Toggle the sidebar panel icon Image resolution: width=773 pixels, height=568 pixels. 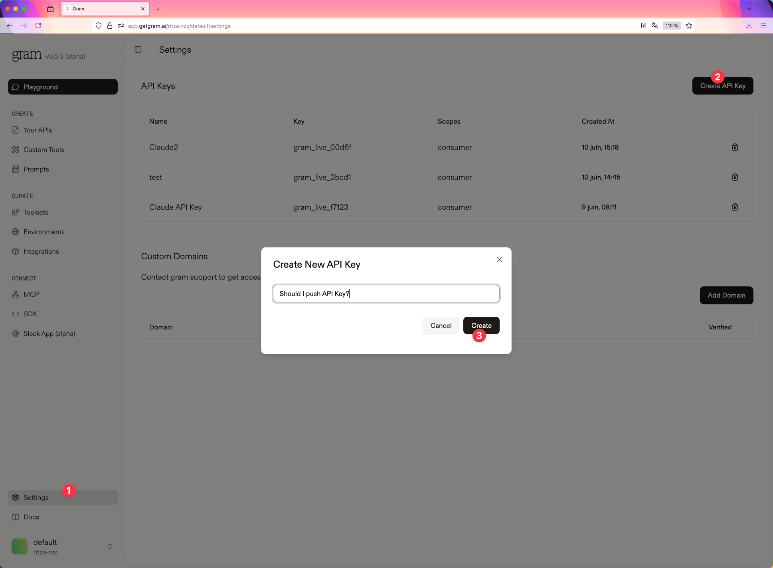pos(138,49)
